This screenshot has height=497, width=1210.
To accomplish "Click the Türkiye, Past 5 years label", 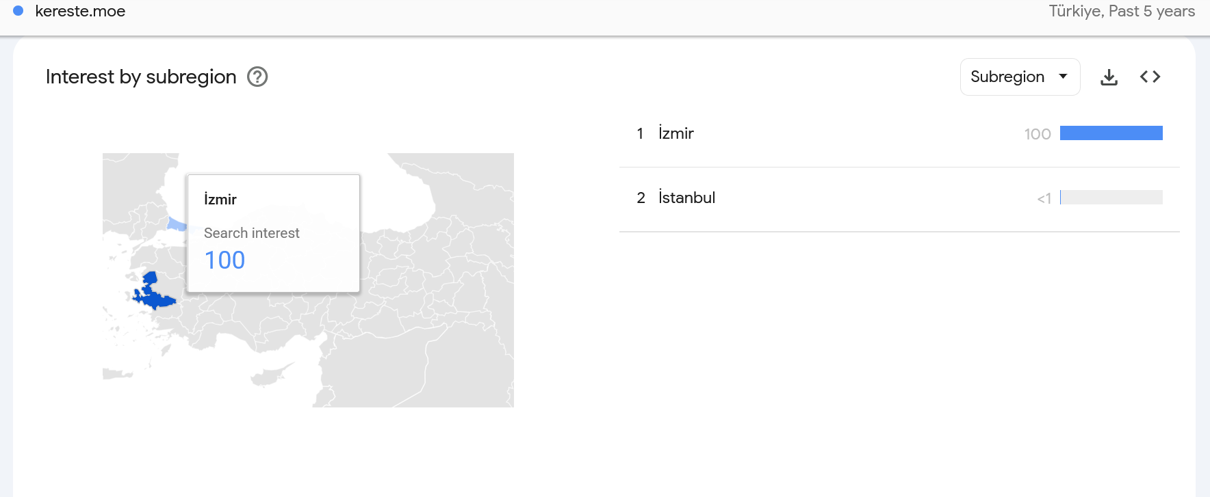I will coord(1122,11).
